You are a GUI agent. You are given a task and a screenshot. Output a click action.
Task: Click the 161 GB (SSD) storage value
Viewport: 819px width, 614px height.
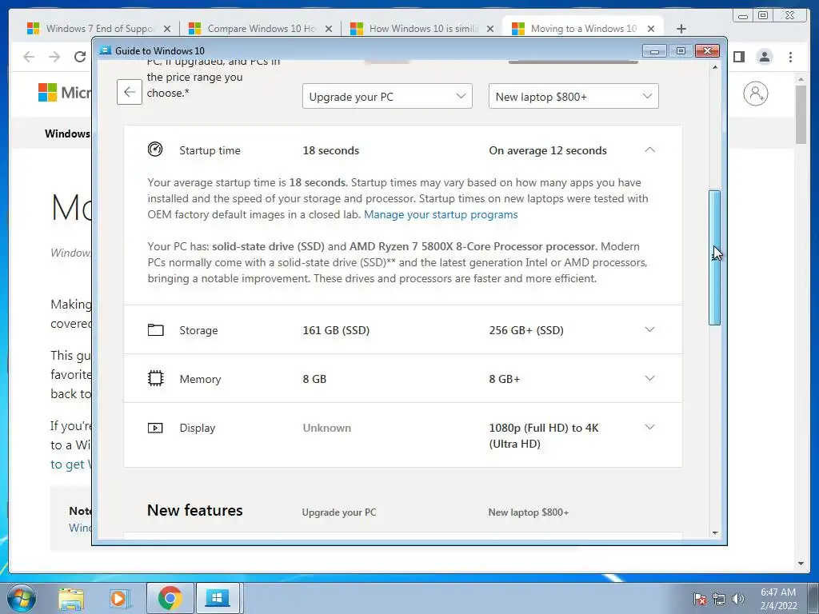(x=336, y=330)
